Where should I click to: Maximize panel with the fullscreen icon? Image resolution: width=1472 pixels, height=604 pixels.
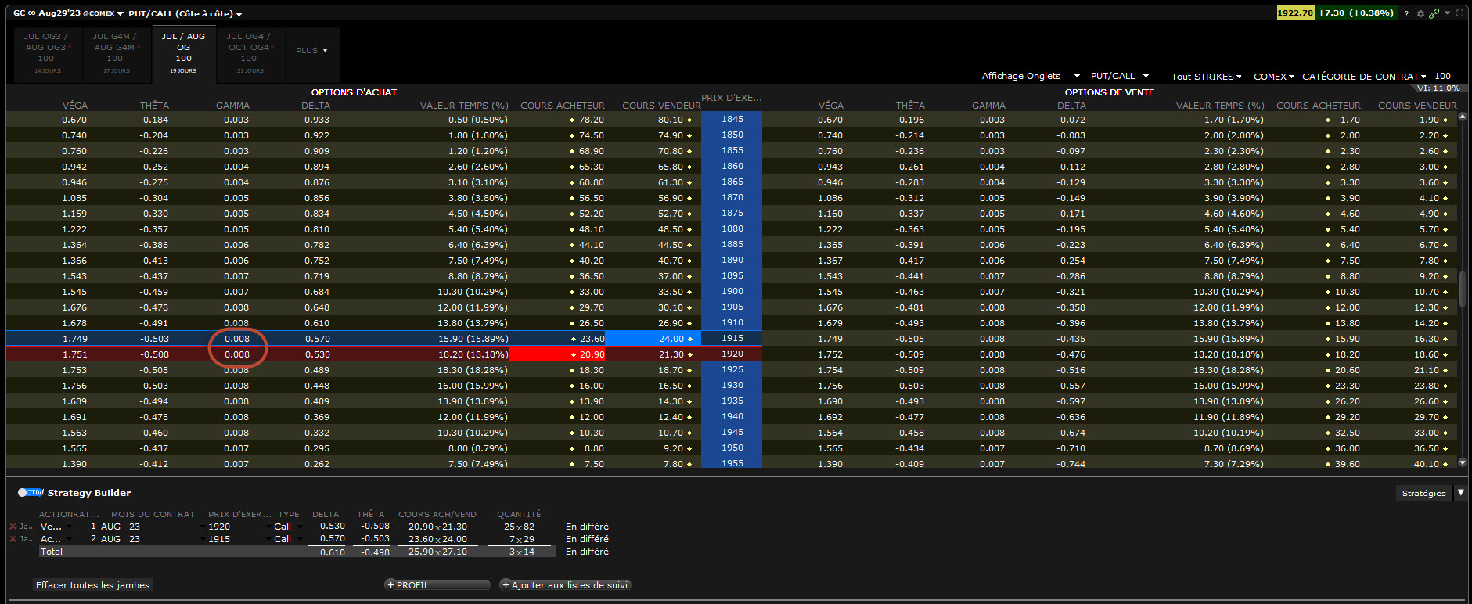(1460, 13)
